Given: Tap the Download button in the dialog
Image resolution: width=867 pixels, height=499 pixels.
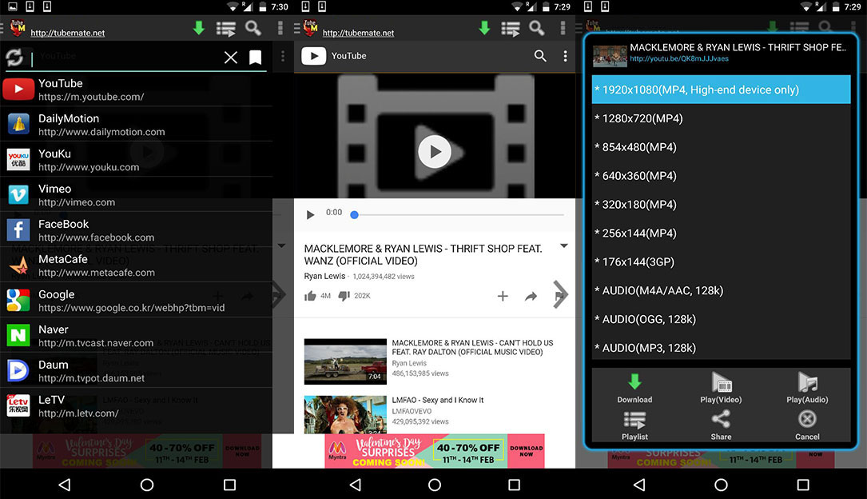Looking at the screenshot, I should (x=634, y=389).
